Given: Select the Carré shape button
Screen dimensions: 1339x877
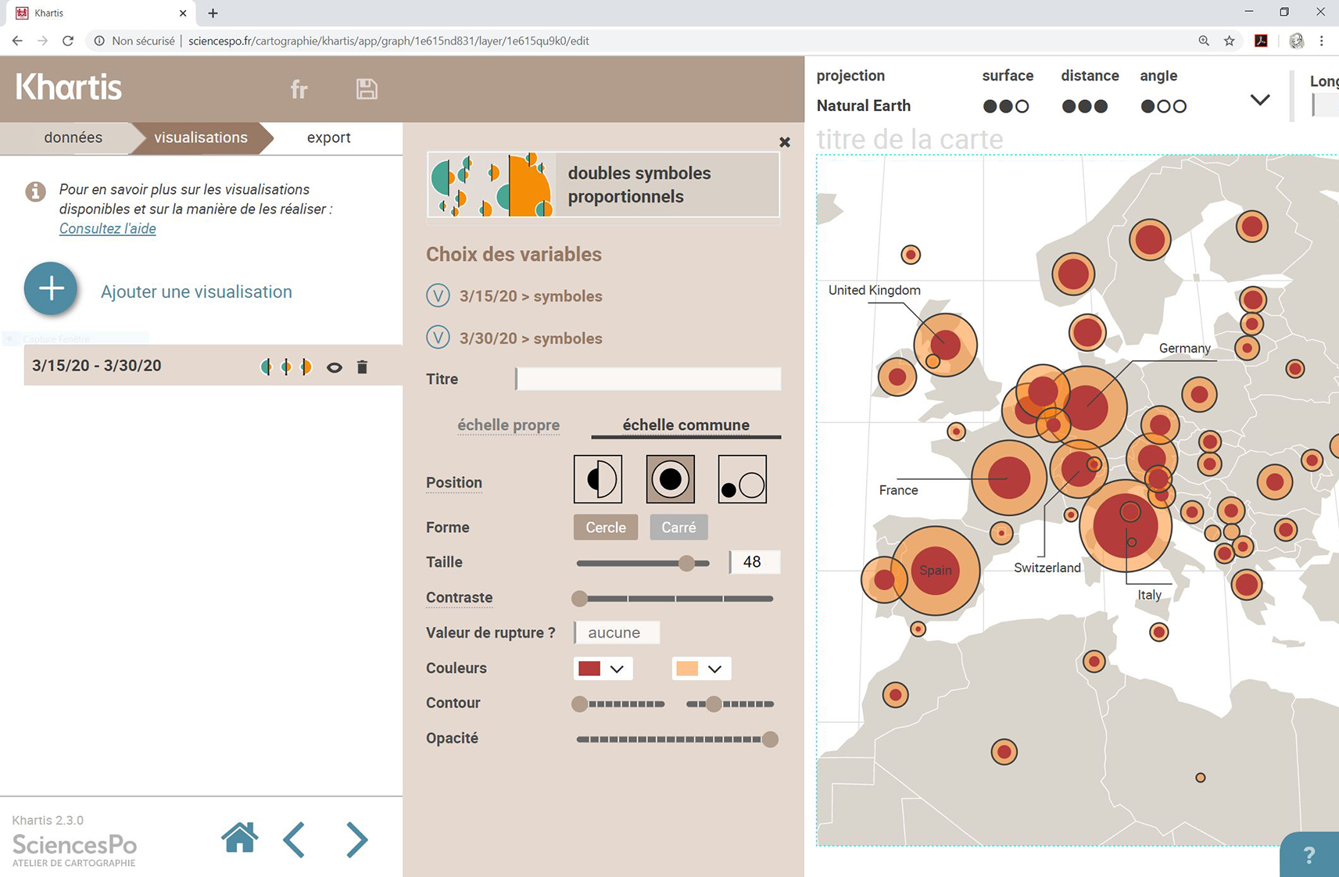Looking at the screenshot, I should [678, 528].
